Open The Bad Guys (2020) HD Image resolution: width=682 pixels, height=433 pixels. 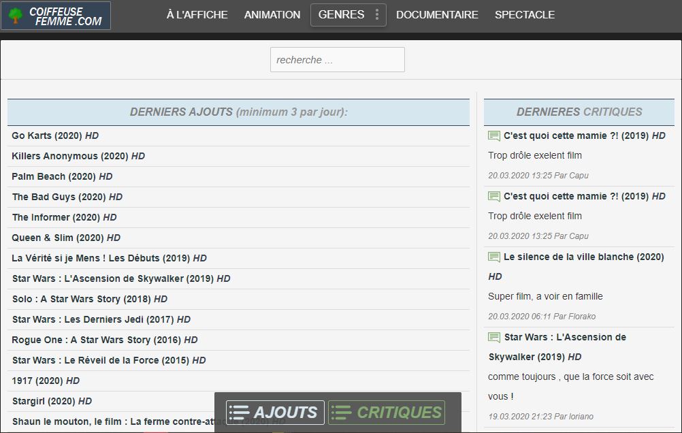67,197
